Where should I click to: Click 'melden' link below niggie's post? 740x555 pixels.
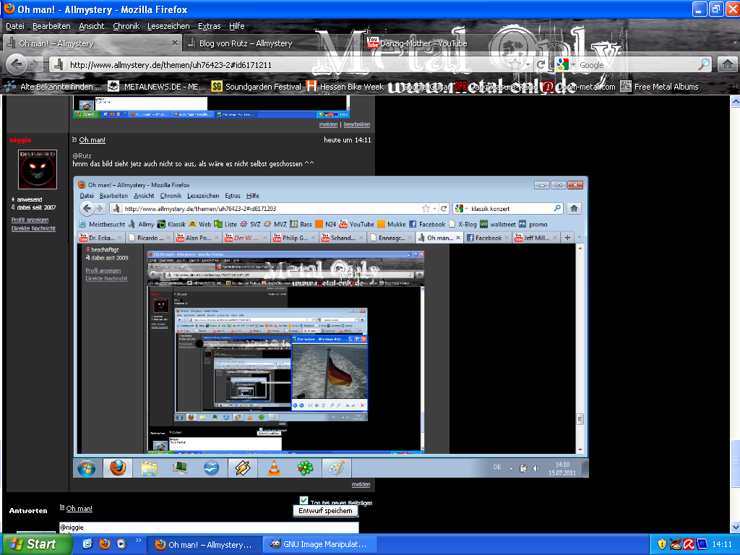361,485
